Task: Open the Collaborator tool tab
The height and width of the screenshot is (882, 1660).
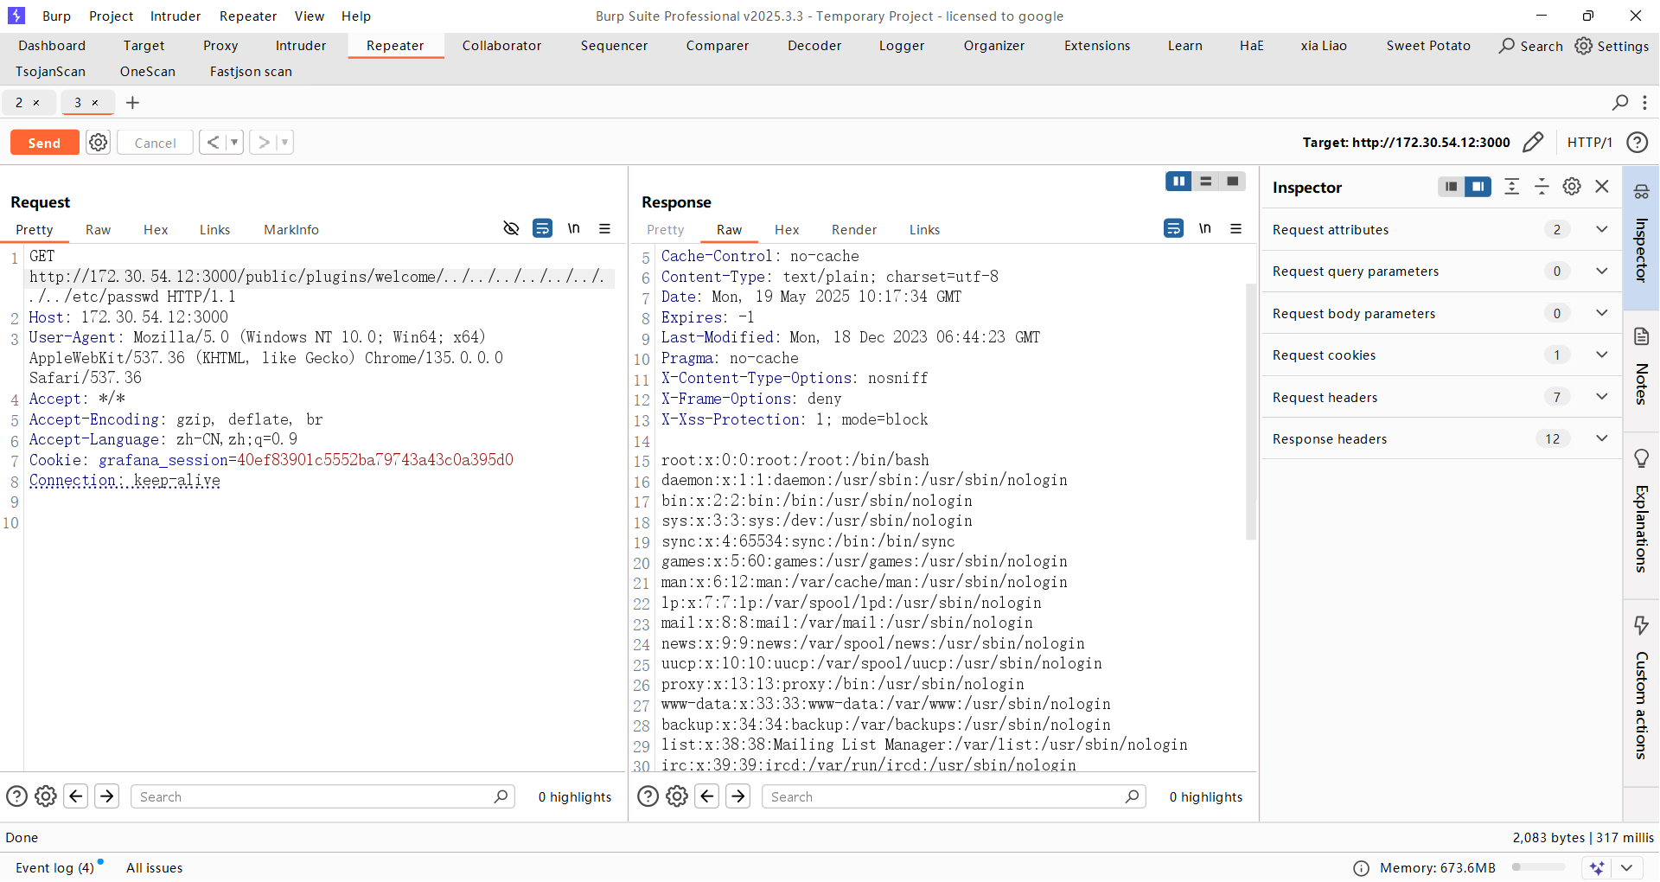Action: pyautogui.click(x=501, y=45)
